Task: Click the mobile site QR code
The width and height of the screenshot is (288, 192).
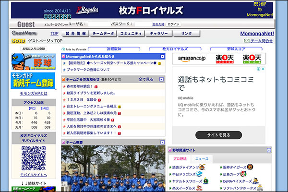Action: [x=33, y=158]
